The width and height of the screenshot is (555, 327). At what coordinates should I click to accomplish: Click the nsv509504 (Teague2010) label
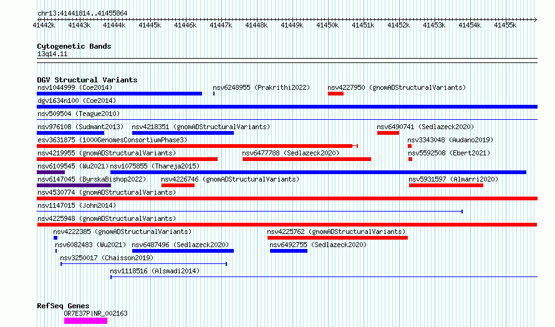(79, 114)
